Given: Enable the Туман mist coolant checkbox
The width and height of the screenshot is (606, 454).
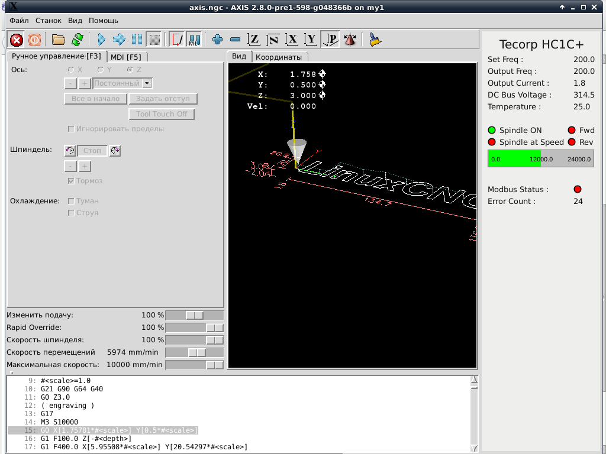Looking at the screenshot, I should (x=72, y=201).
